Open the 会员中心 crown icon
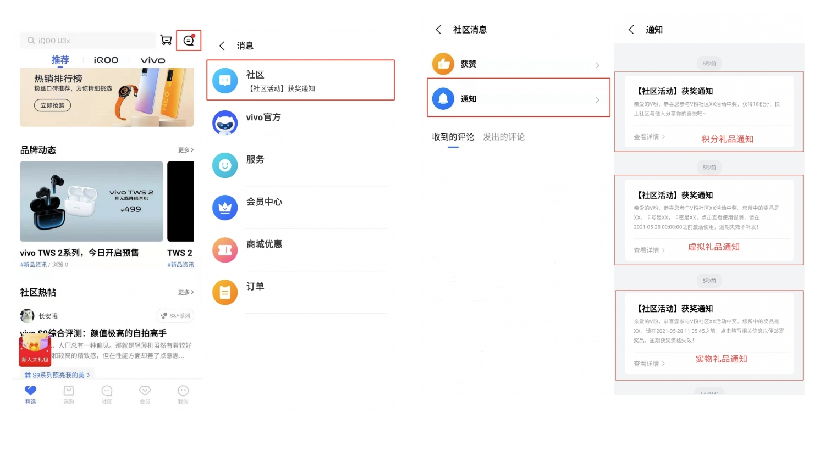The height and width of the screenshot is (463, 825). [225, 208]
